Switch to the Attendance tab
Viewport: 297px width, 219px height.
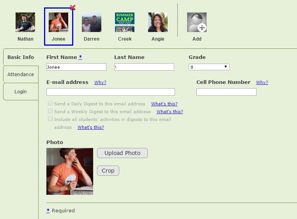(x=21, y=75)
